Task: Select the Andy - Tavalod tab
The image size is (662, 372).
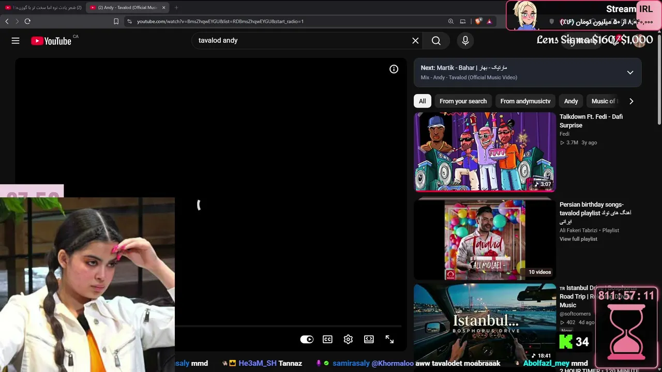Action: 127,7
